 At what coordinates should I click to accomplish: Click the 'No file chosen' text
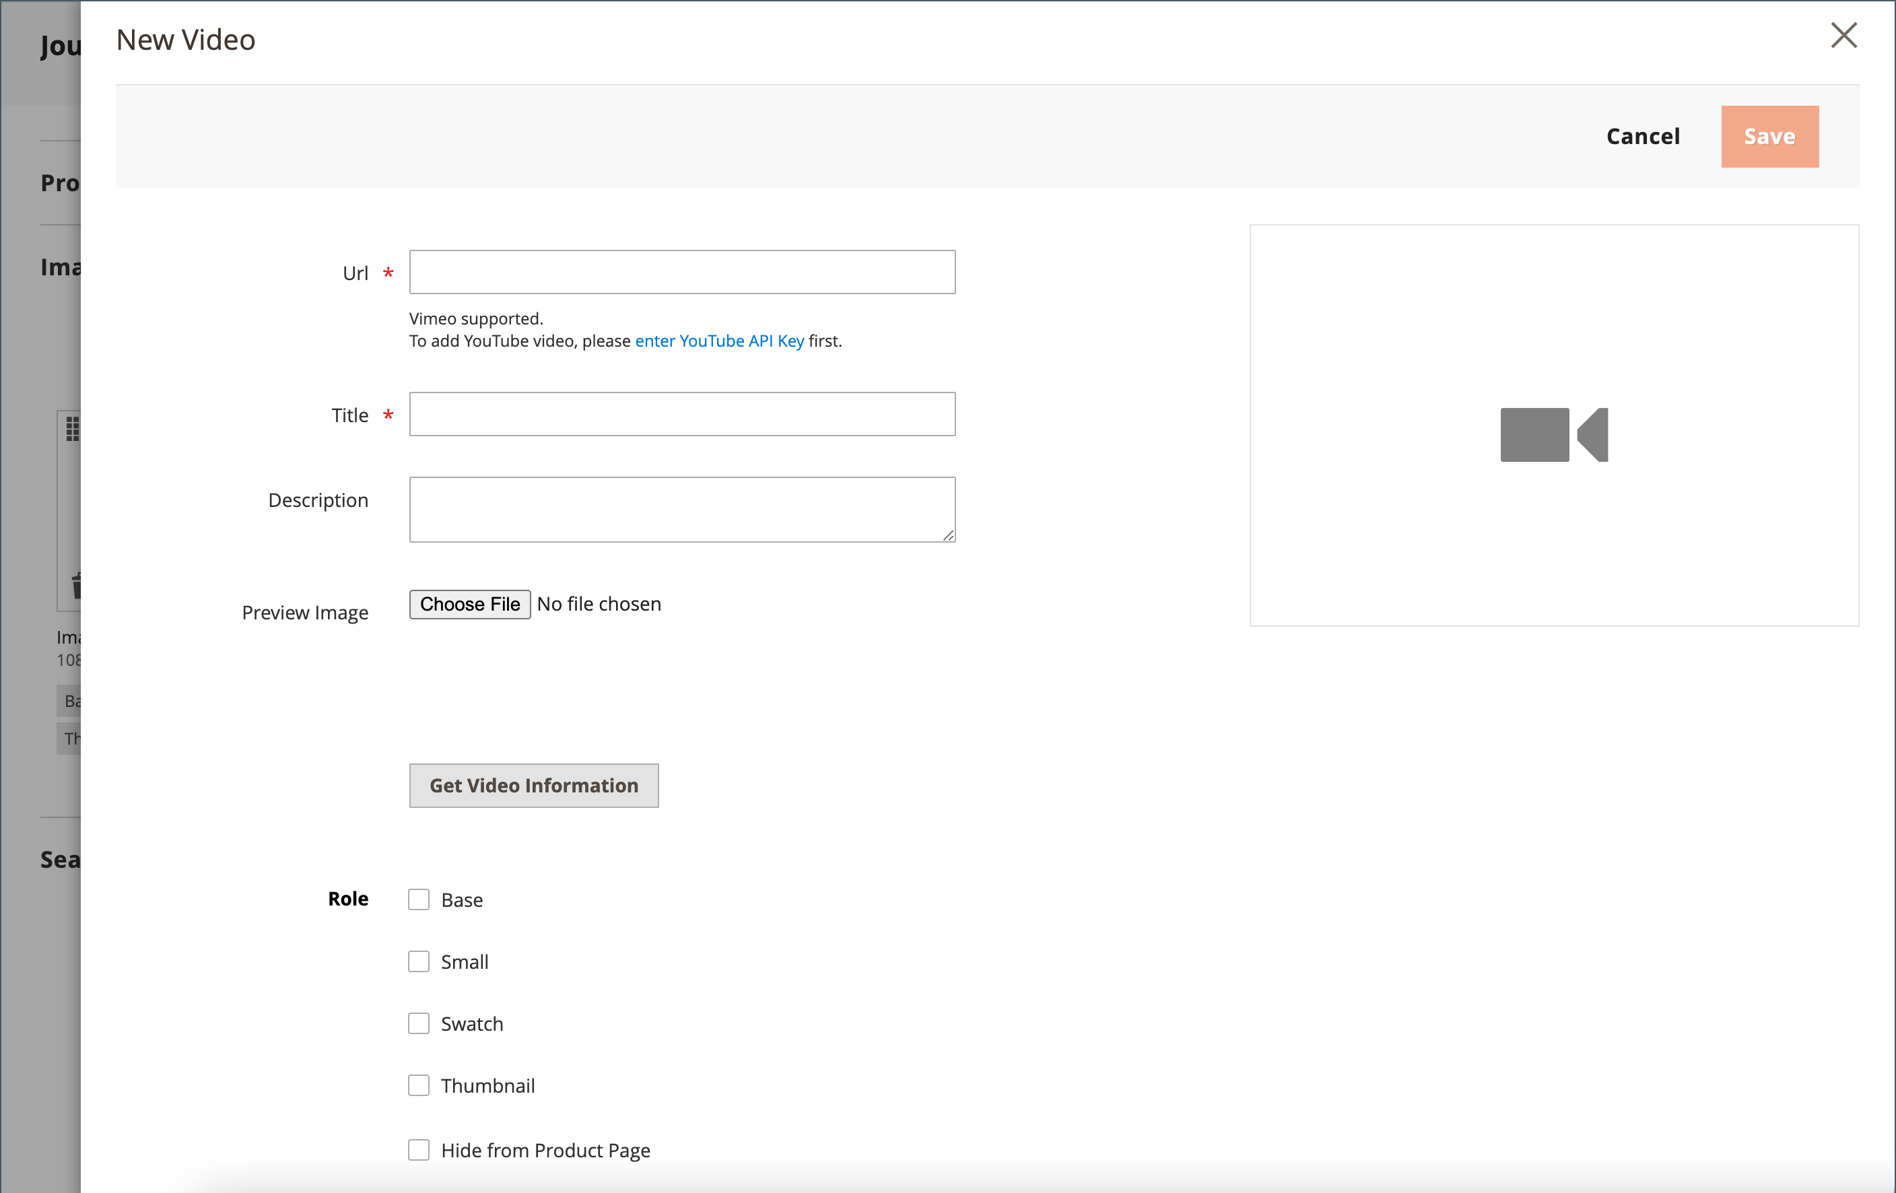[x=599, y=604]
